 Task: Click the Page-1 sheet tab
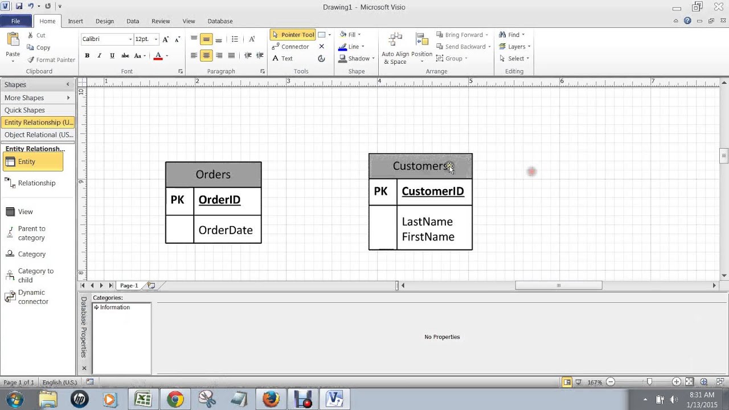pyautogui.click(x=129, y=285)
